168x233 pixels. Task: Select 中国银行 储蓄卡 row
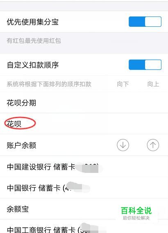click(84, 188)
